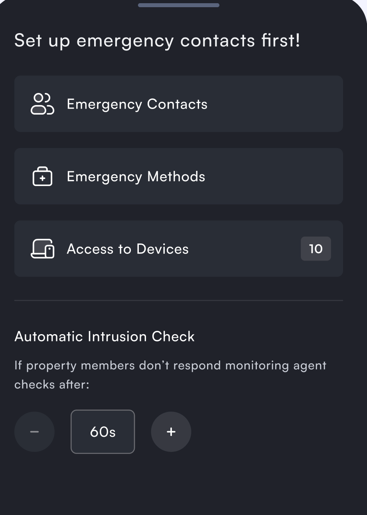This screenshot has width=367, height=515.
Task: Click the 'checks after:' text line
Action: pos(52,384)
